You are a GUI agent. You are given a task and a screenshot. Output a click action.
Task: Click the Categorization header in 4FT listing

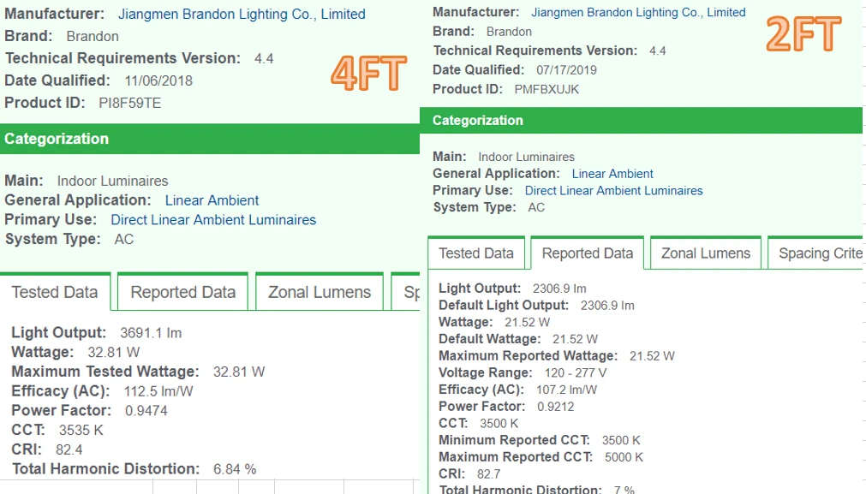57,139
